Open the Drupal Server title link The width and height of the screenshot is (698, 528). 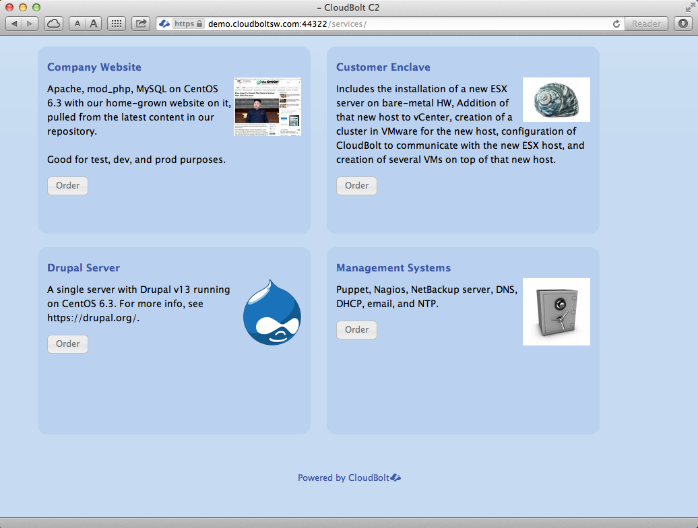(x=84, y=268)
